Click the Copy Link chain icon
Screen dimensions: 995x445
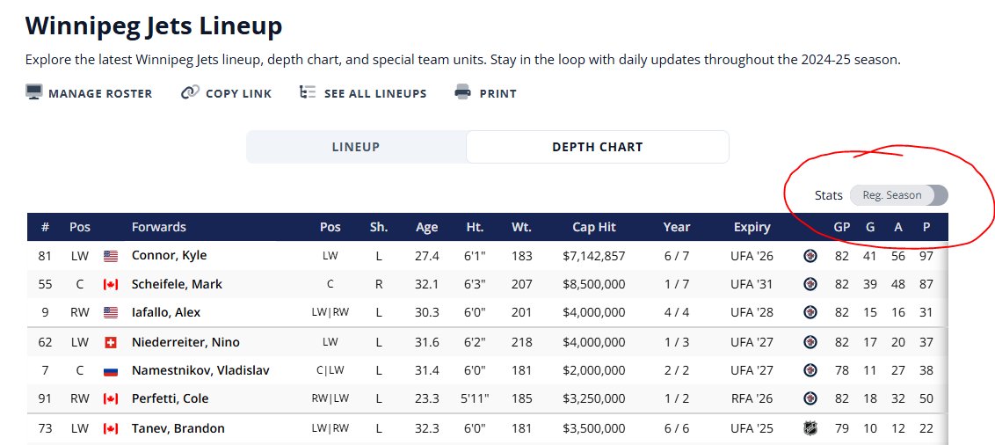(190, 92)
